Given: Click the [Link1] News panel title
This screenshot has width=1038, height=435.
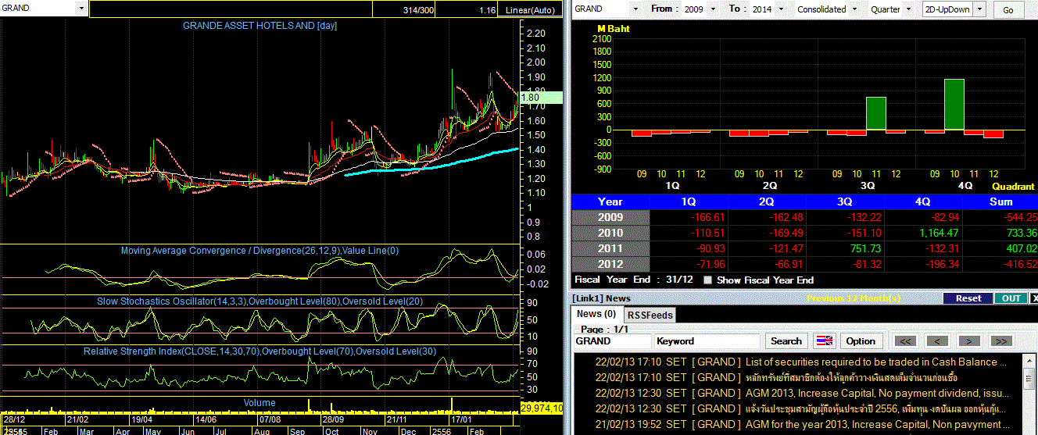Looking at the screenshot, I should pyautogui.click(x=601, y=298).
